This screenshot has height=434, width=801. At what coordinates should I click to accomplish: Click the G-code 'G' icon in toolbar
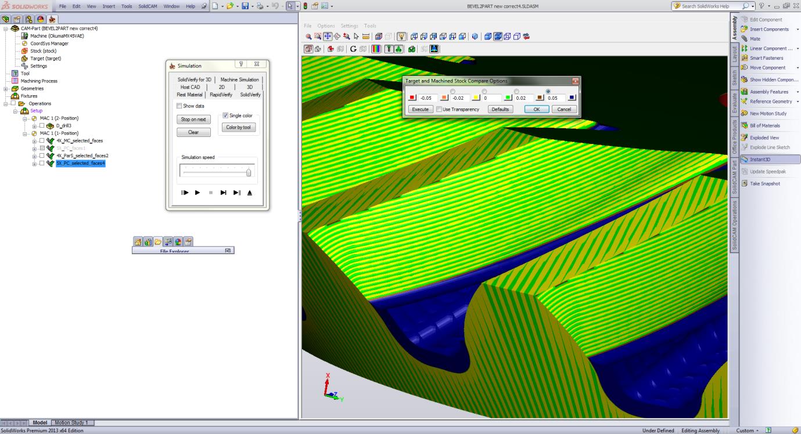[x=353, y=49]
